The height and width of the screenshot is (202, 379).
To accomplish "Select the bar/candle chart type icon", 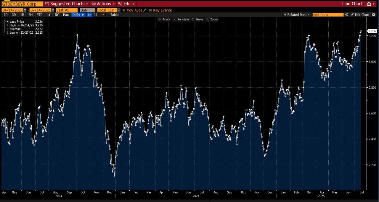I will [96, 15].
